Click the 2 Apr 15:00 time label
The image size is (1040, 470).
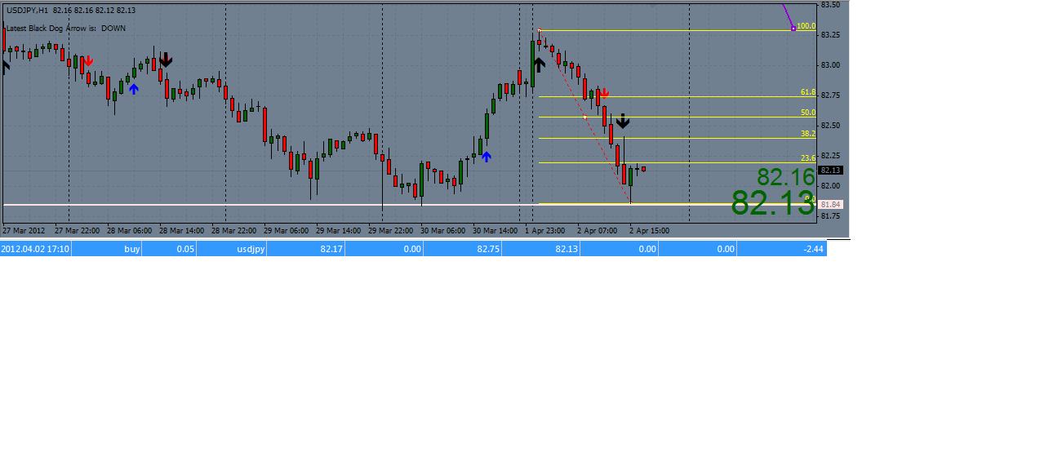click(649, 231)
